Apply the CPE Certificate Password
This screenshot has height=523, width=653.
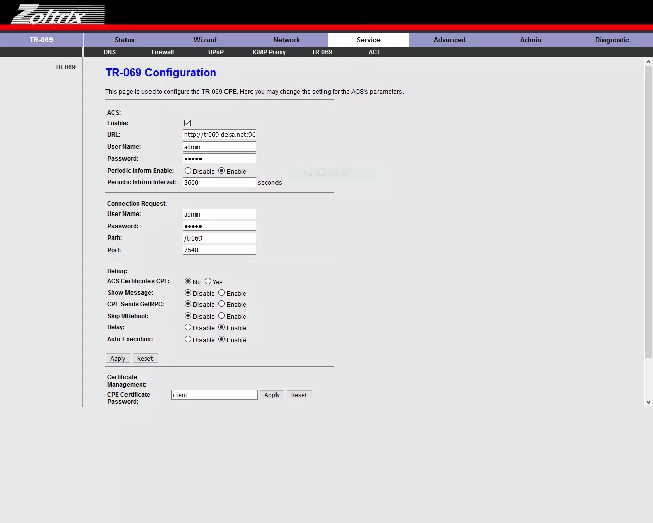[x=272, y=395]
